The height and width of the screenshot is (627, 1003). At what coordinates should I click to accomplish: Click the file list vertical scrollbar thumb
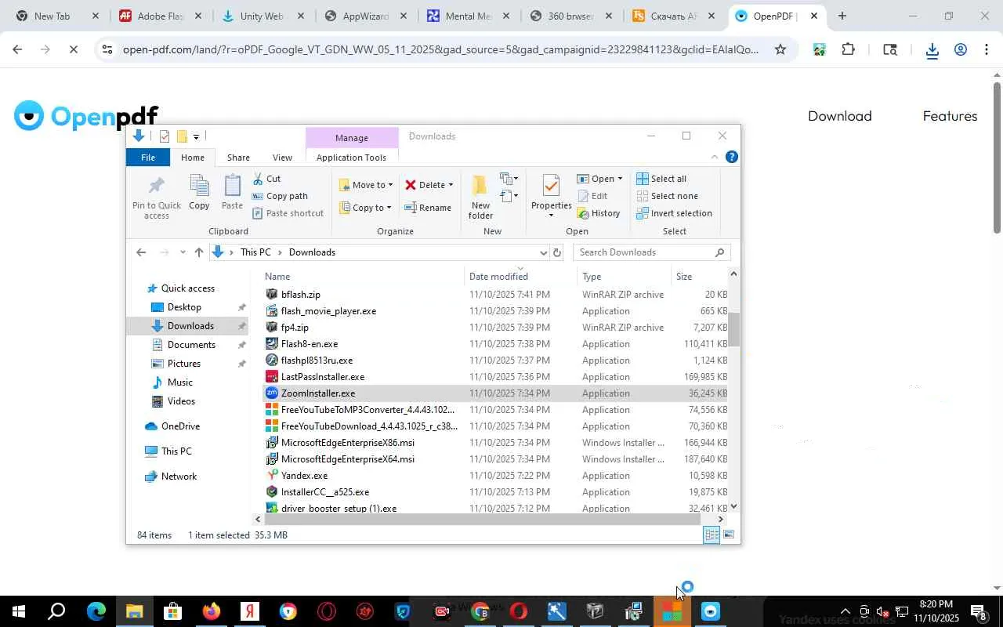pos(733,329)
